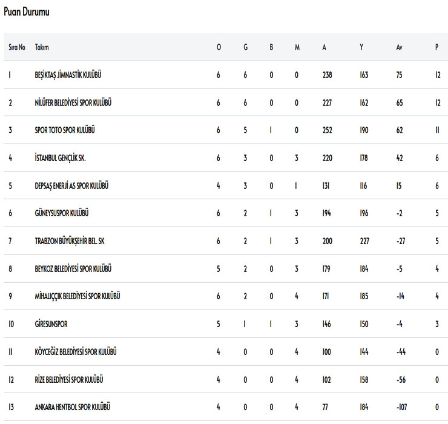Image resolution: width=448 pixels, height=424 pixels.
Task: Click the 'Puan Durumu' heading
Action: (x=27, y=12)
